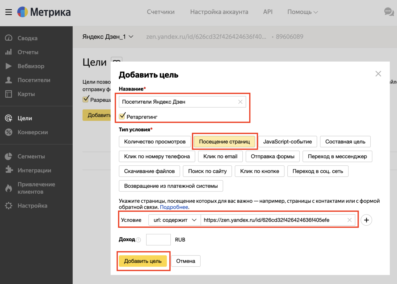Open API in top navigation
The height and width of the screenshot is (284, 397).
coord(268,12)
